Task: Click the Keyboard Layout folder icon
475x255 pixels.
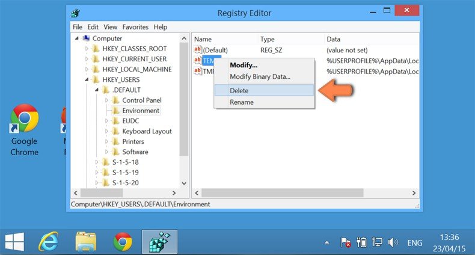Action: point(115,131)
